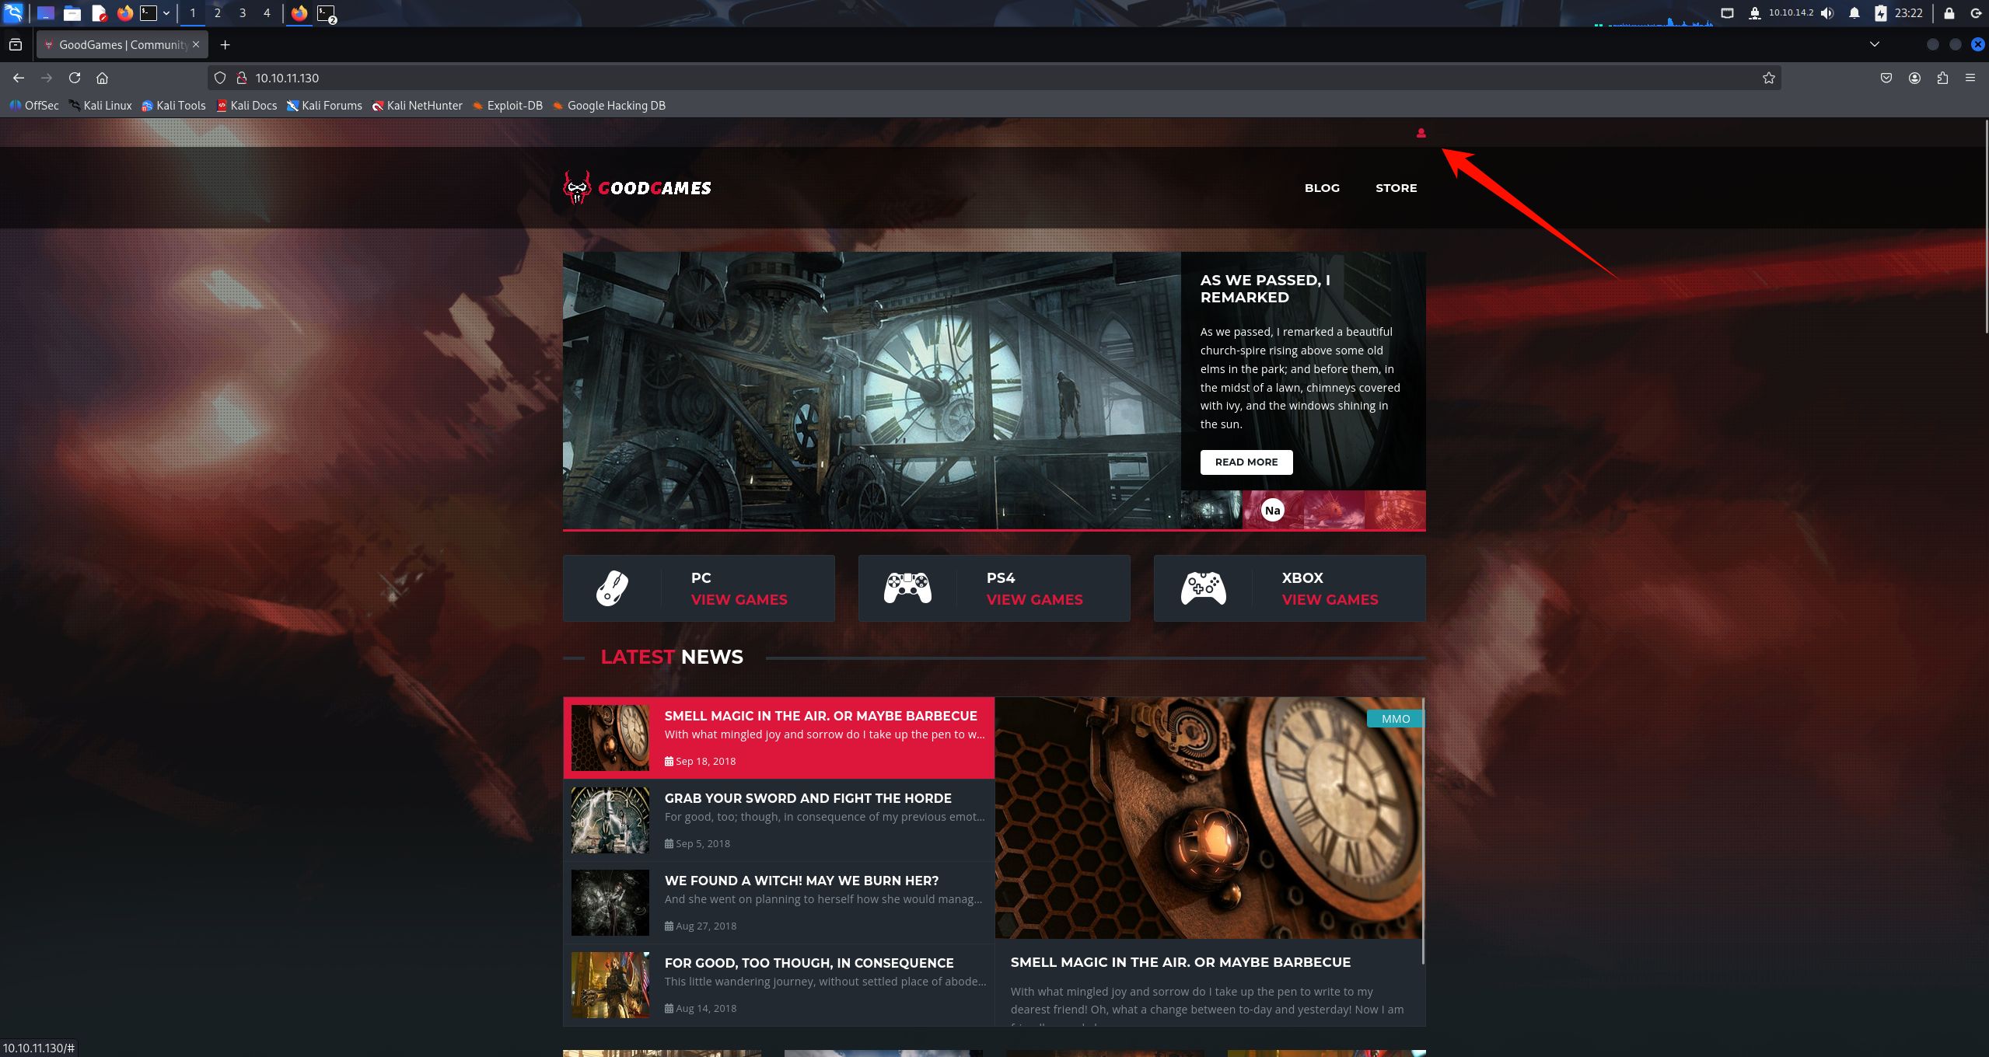
Task: Expand the list all tabs chevron
Action: click(x=1874, y=44)
